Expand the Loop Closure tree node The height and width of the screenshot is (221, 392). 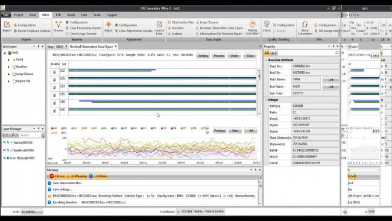[x=8, y=74]
